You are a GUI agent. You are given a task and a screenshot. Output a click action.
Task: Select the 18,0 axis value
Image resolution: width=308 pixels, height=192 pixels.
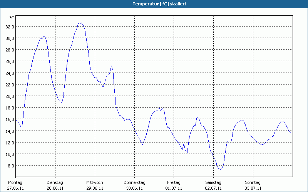[10, 108]
